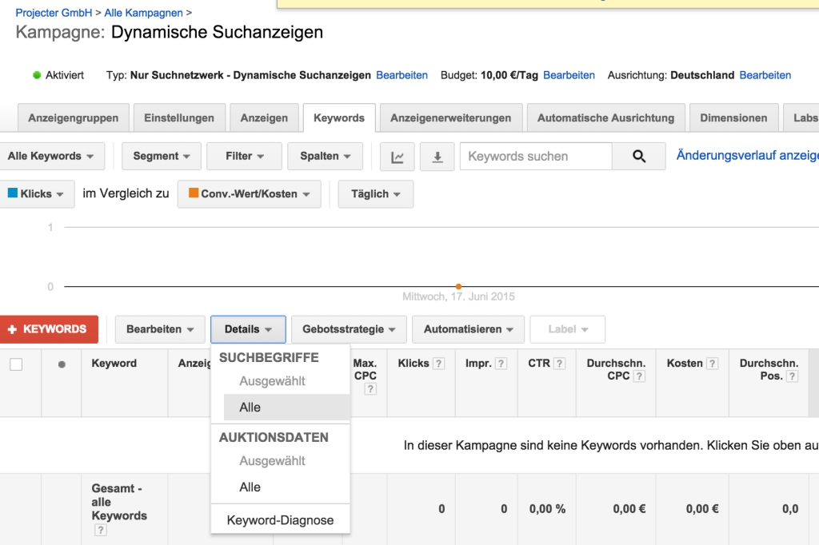Screen dimensions: 819x545
Task: Click the status dot column header
Action: (62, 364)
